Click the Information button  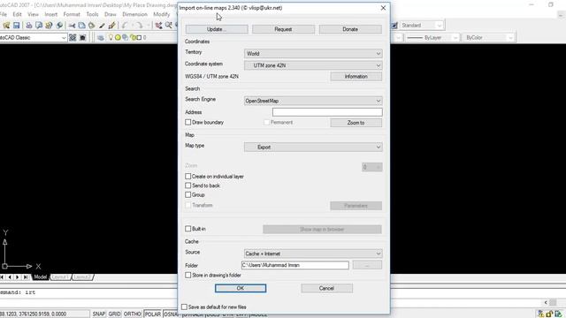[356, 77]
